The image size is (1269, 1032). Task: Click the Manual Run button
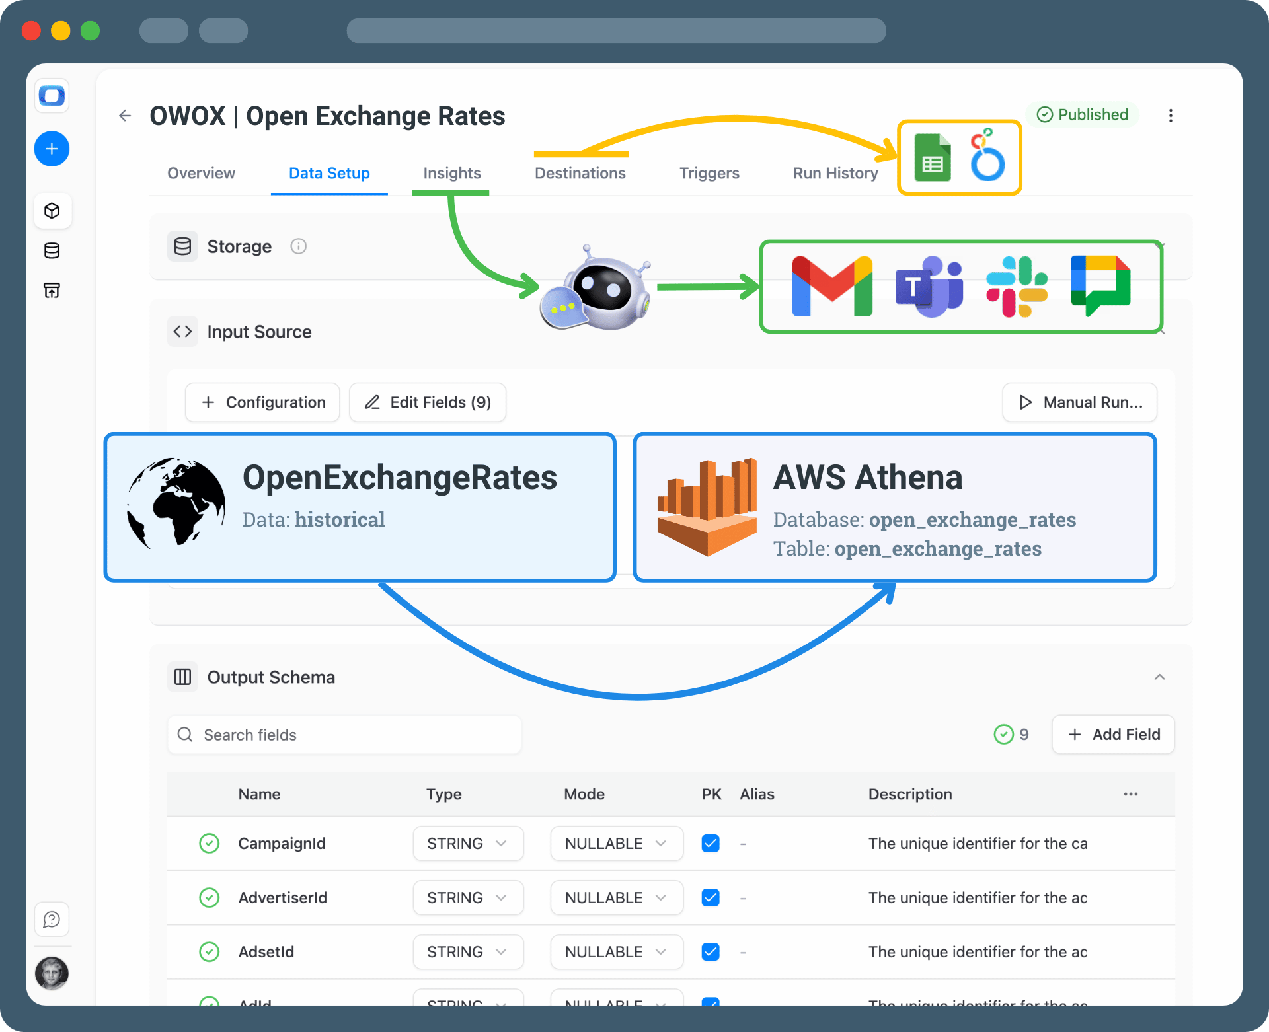click(x=1079, y=402)
